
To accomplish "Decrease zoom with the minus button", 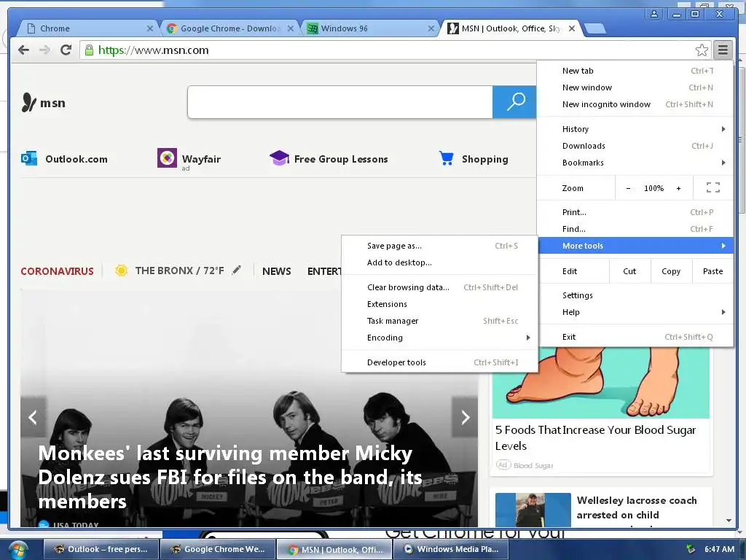I will pos(628,188).
